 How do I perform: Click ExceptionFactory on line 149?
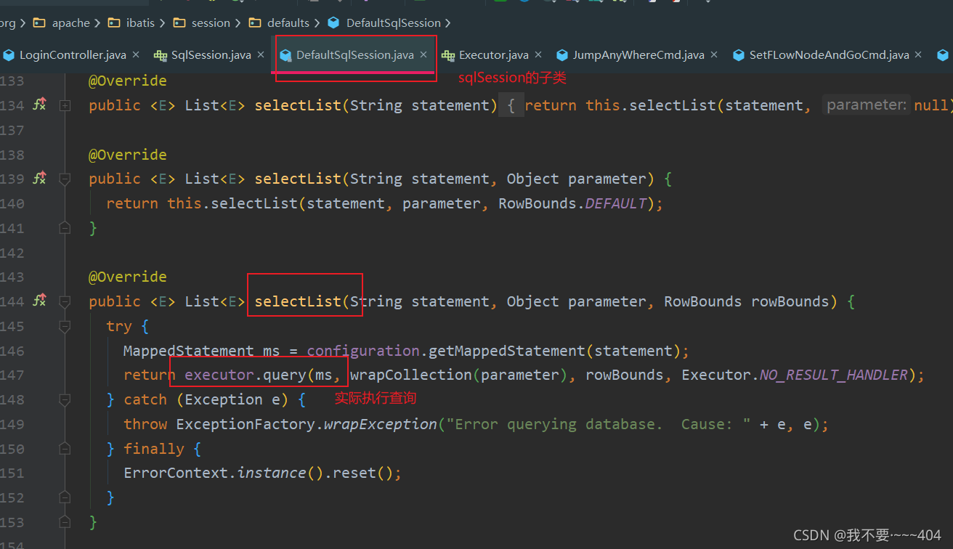pos(246,424)
